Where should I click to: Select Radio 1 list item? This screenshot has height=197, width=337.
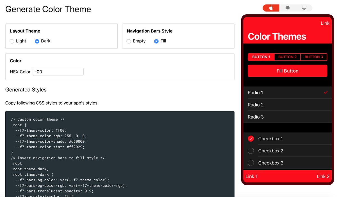[x=287, y=92]
